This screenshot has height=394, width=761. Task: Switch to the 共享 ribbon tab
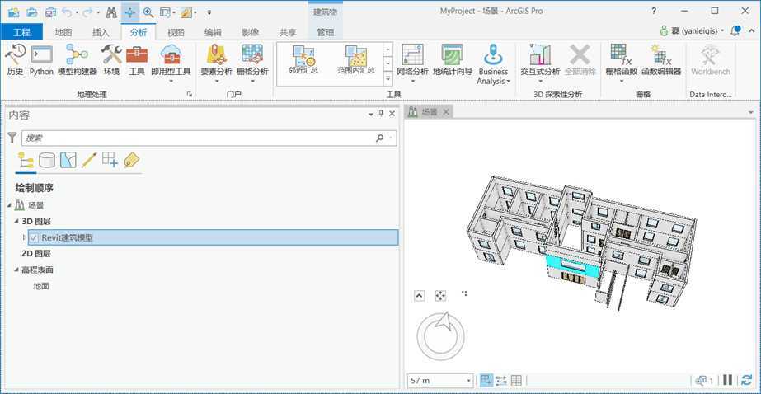[x=288, y=32]
